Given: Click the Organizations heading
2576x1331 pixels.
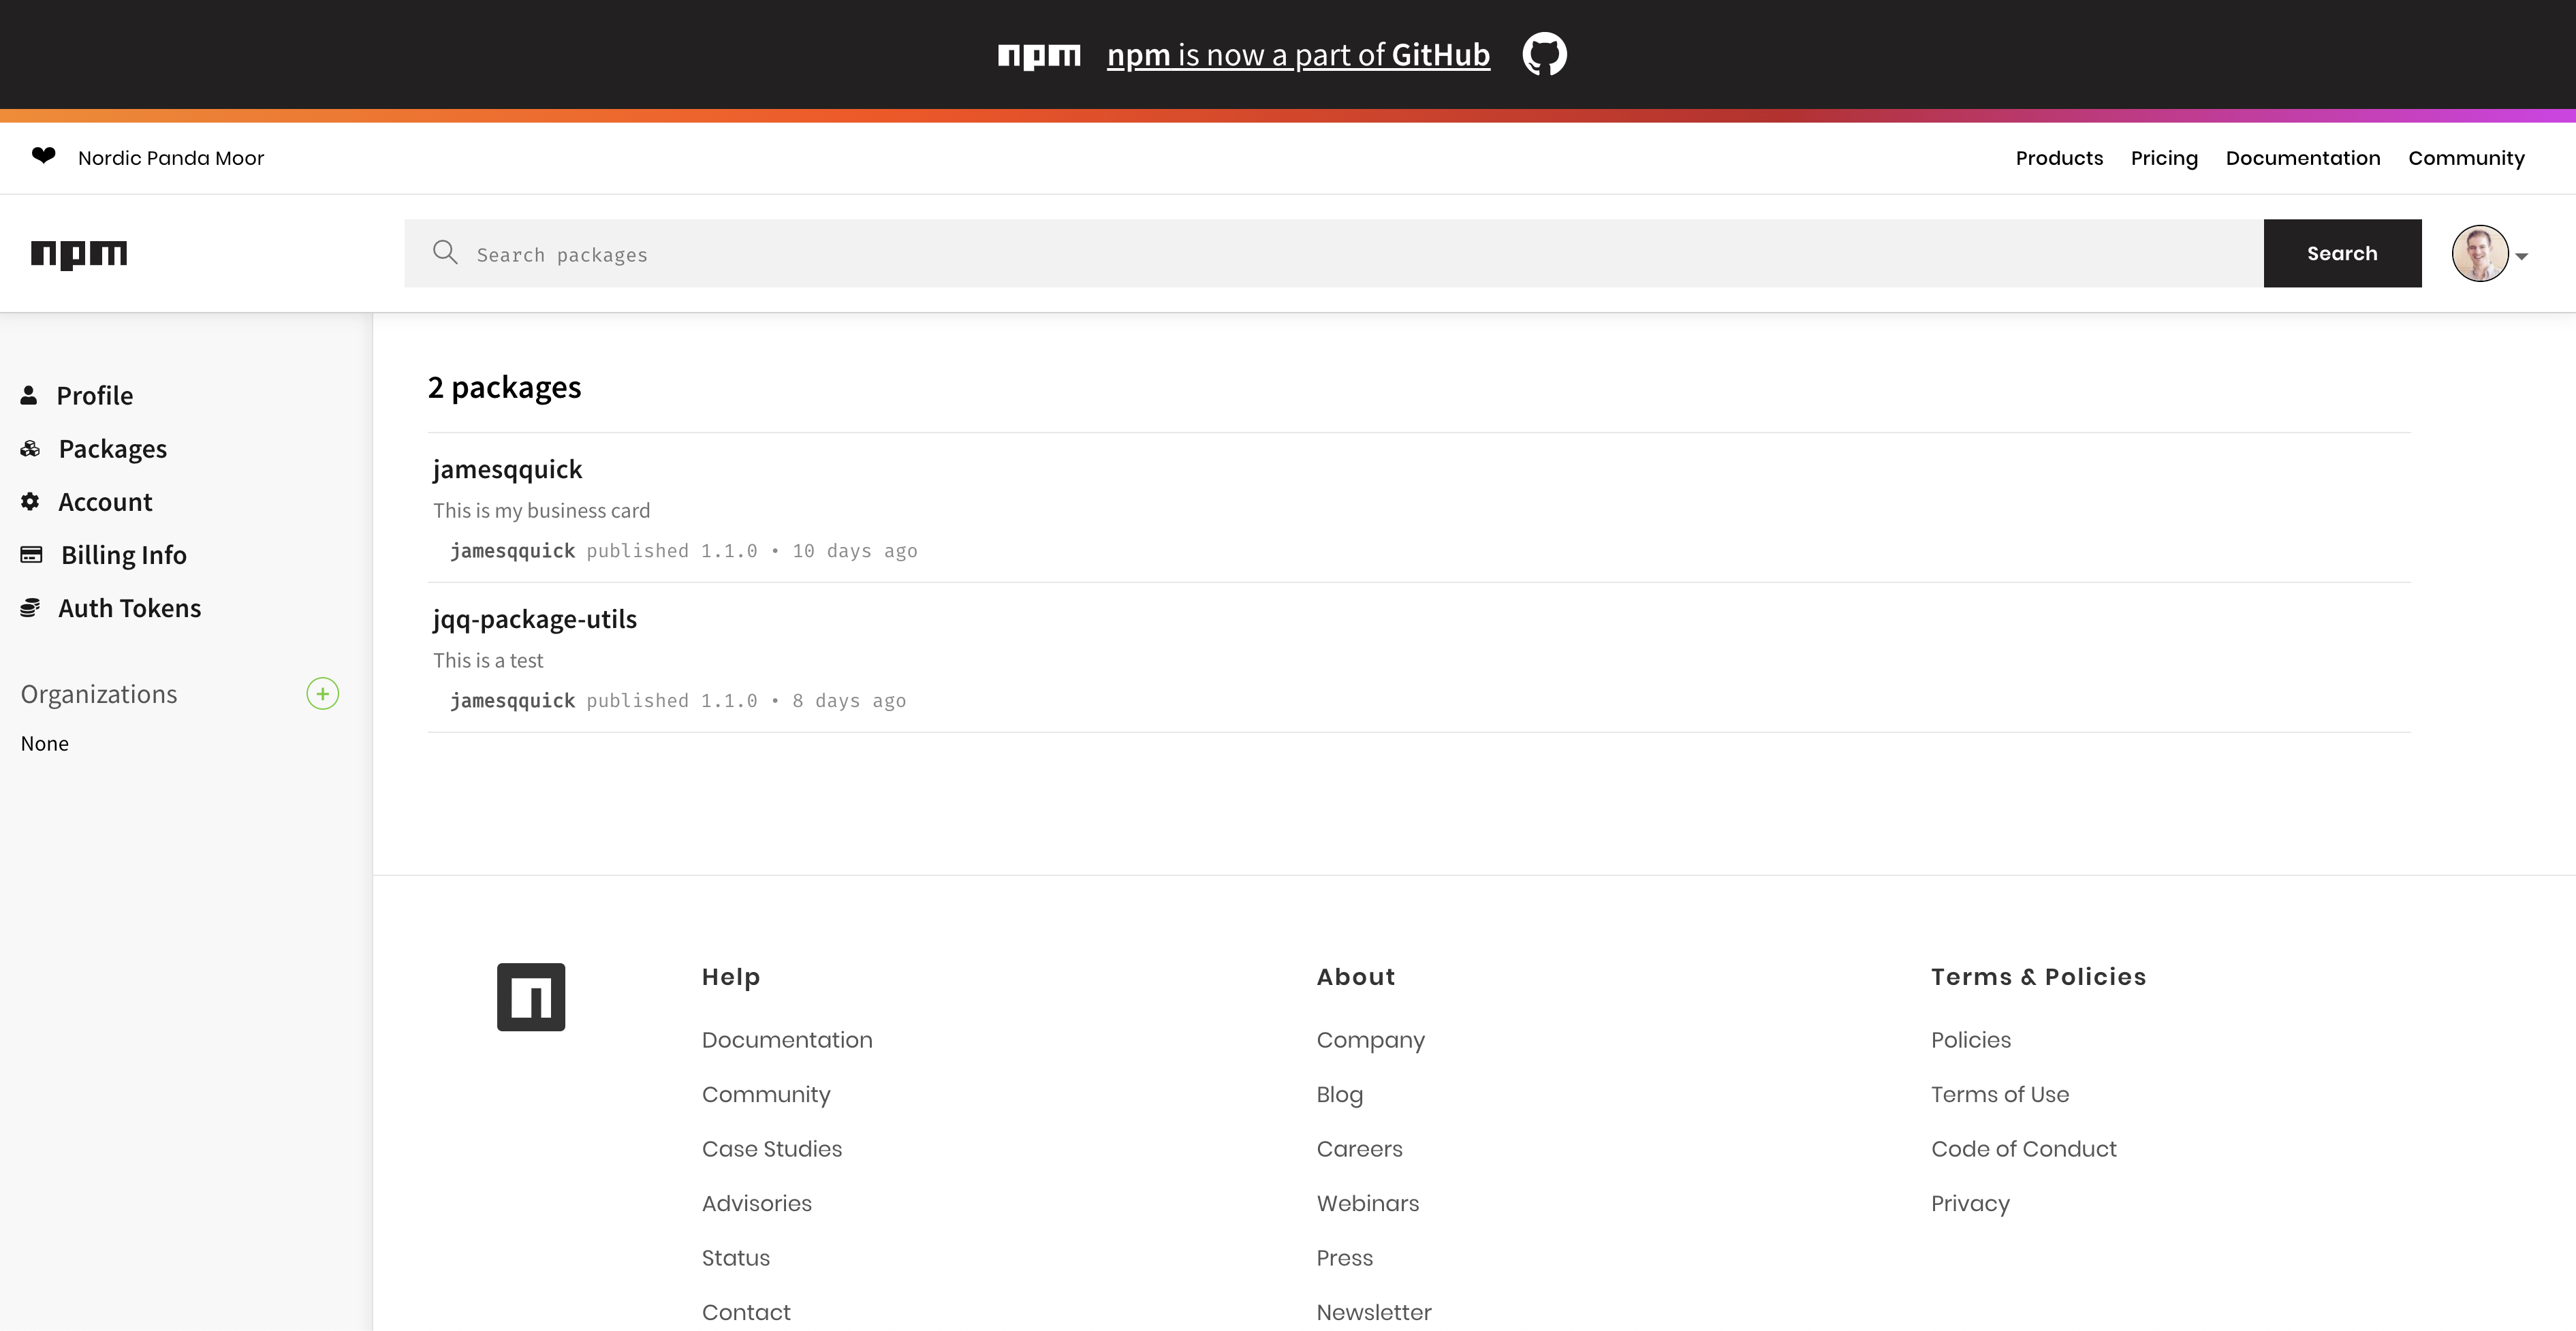Looking at the screenshot, I should (99, 694).
